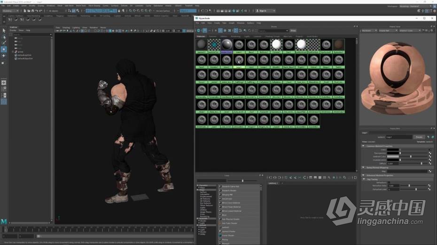Click Input connections icon in graph toolbar
The height and width of the screenshot is (245, 437).
[x=270, y=178]
